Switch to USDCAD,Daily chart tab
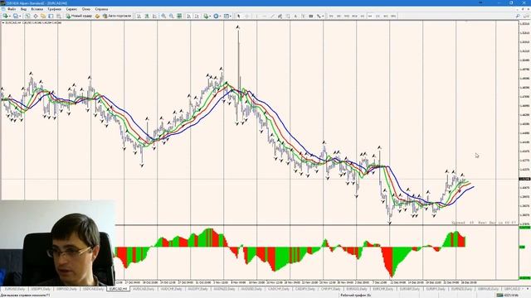This screenshot has width=531, height=298. 93,289
